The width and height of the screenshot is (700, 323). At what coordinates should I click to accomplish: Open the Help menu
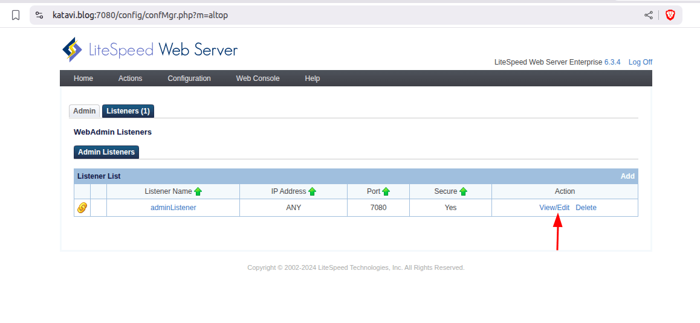[x=313, y=78]
